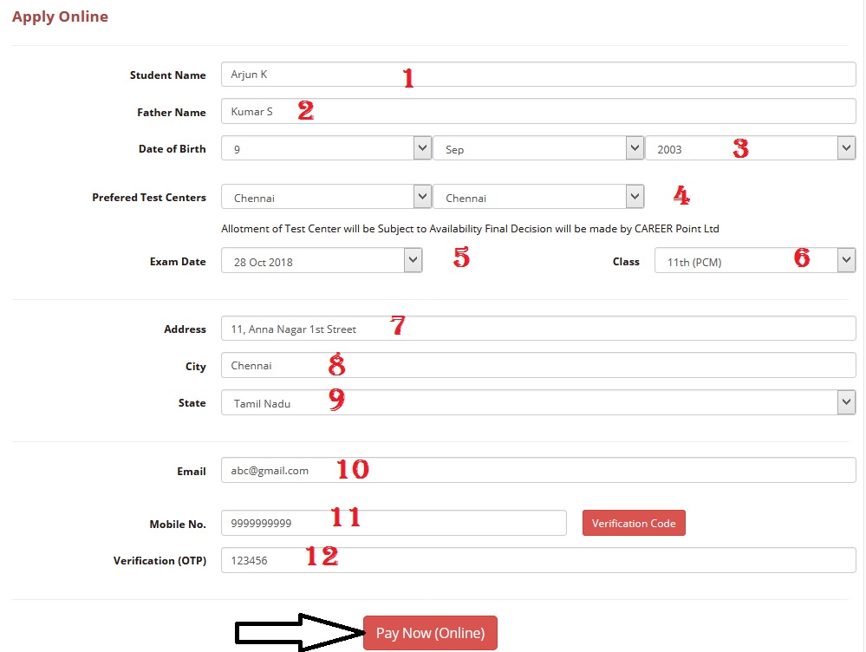Click the Pay Now (Online) button
866x652 pixels.
[x=430, y=633]
